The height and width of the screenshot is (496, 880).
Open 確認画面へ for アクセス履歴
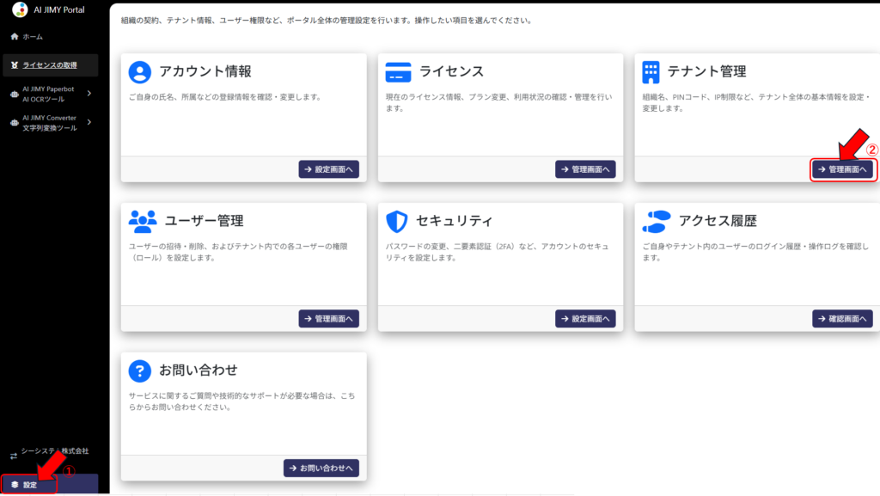(842, 319)
